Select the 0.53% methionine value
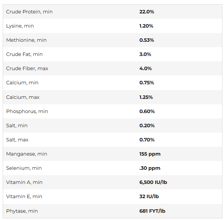The width and height of the screenshot is (224, 220). click(147, 40)
